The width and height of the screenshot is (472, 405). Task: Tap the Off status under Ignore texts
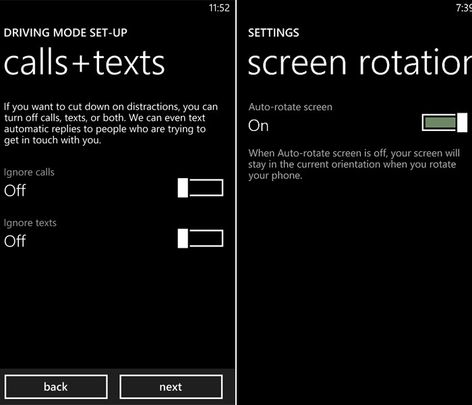(15, 241)
